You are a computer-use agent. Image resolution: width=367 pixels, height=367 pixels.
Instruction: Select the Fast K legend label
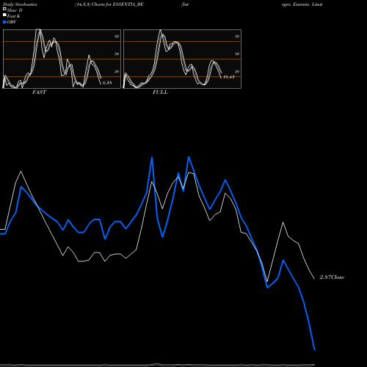click(14, 16)
